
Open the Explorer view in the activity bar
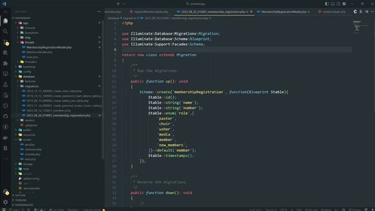click(5, 21)
